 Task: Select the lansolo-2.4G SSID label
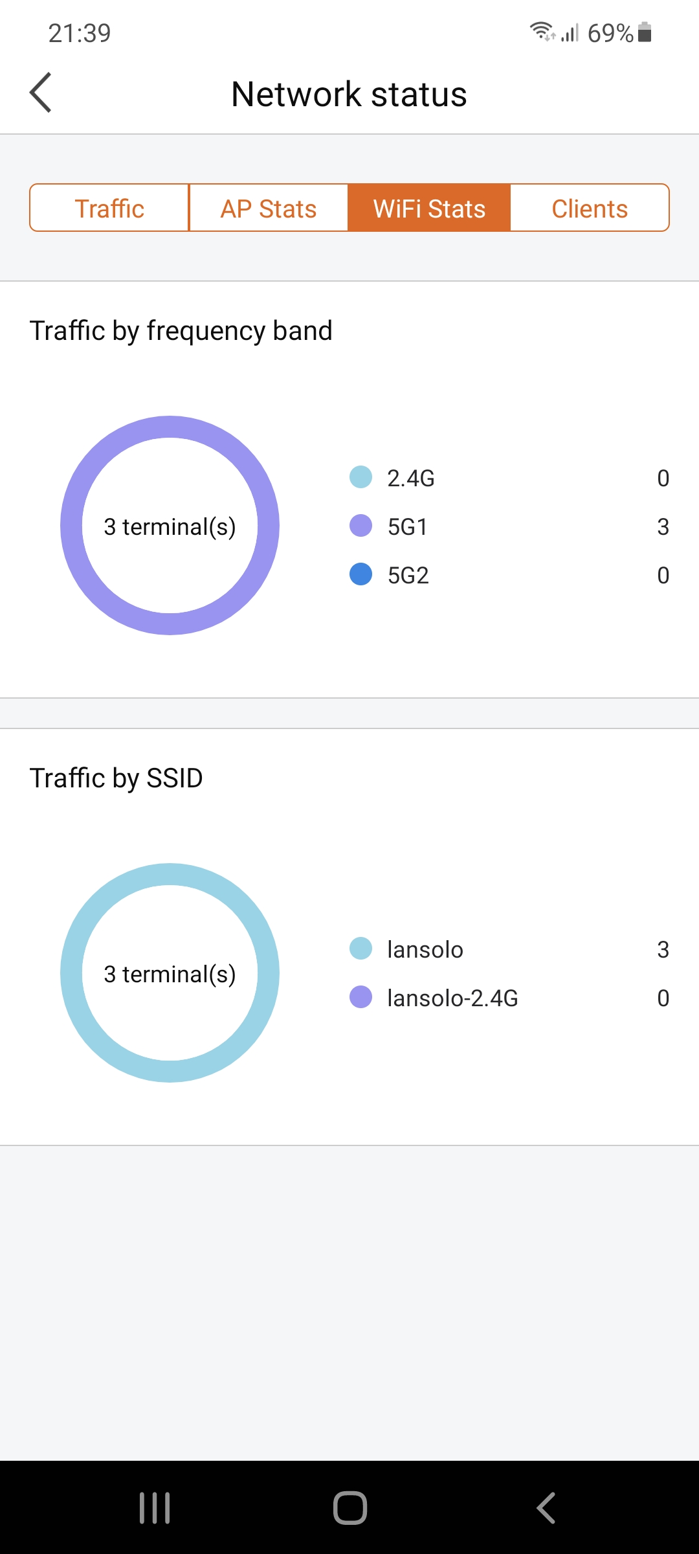click(x=452, y=998)
